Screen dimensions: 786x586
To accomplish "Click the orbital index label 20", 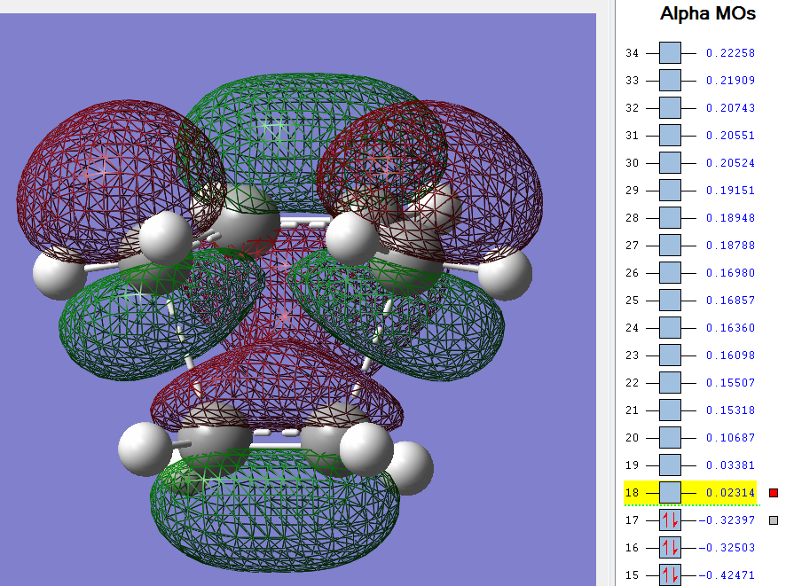I will point(633,438).
